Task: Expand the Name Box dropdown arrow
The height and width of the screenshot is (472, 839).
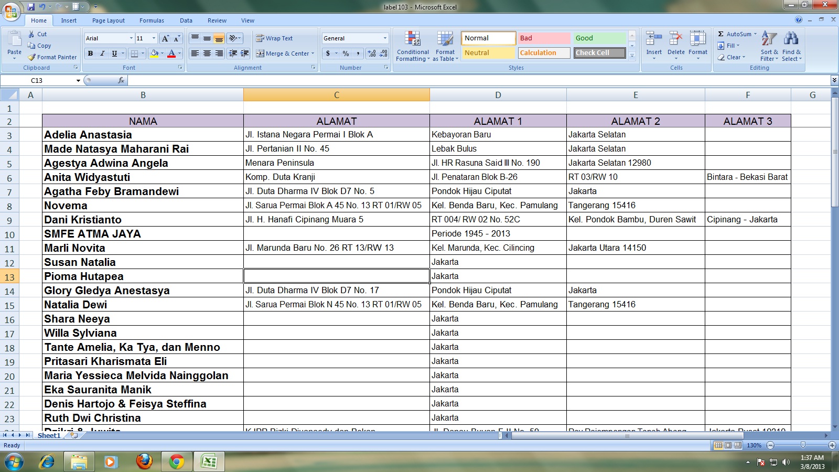Action: click(78, 81)
